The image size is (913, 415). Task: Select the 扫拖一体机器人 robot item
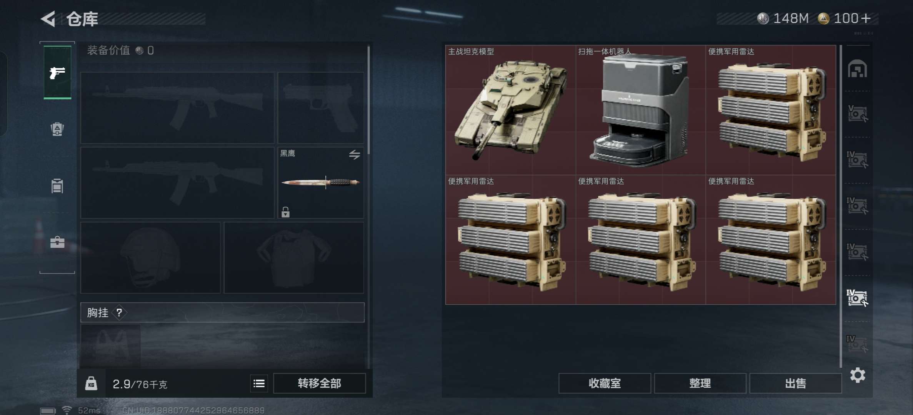[x=641, y=110]
